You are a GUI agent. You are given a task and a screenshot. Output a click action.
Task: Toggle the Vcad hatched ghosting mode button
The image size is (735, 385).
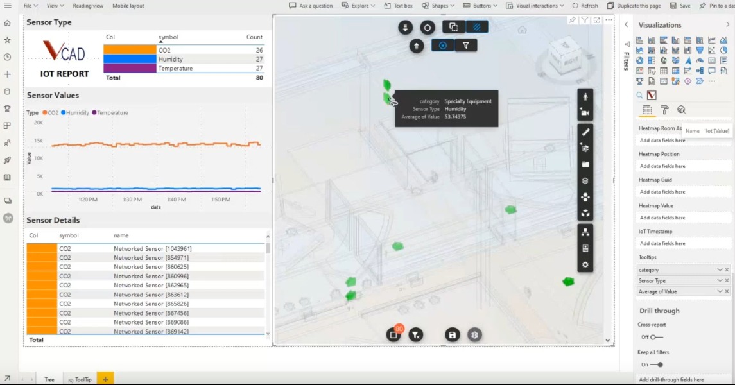tap(477, 27)
